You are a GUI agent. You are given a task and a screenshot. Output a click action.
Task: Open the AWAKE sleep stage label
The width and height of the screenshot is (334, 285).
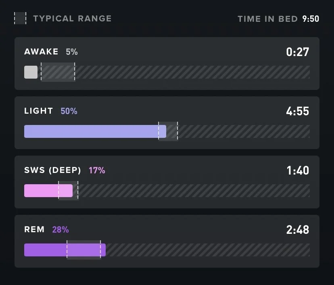tap(41, 52)
